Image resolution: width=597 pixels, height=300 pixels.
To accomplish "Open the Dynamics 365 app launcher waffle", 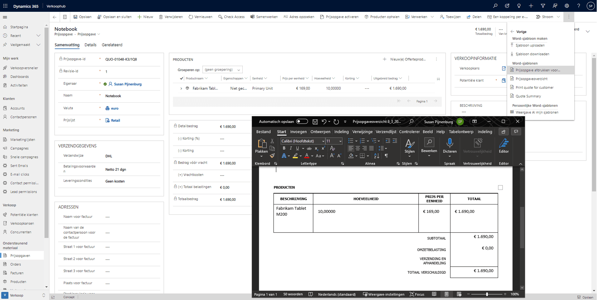I will coord(5,6).
